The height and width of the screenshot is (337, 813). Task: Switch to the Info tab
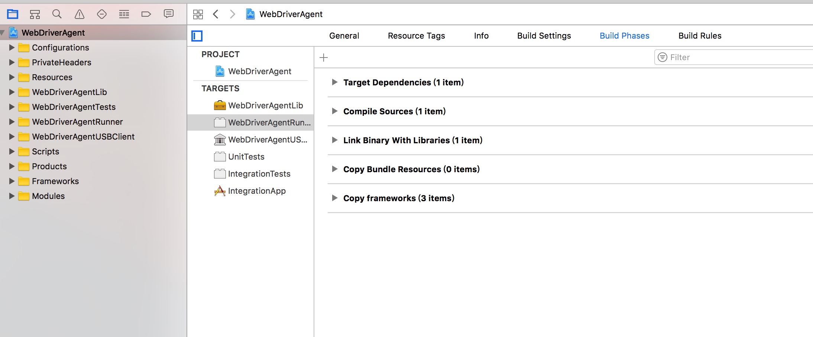click(x=481, y=36)
